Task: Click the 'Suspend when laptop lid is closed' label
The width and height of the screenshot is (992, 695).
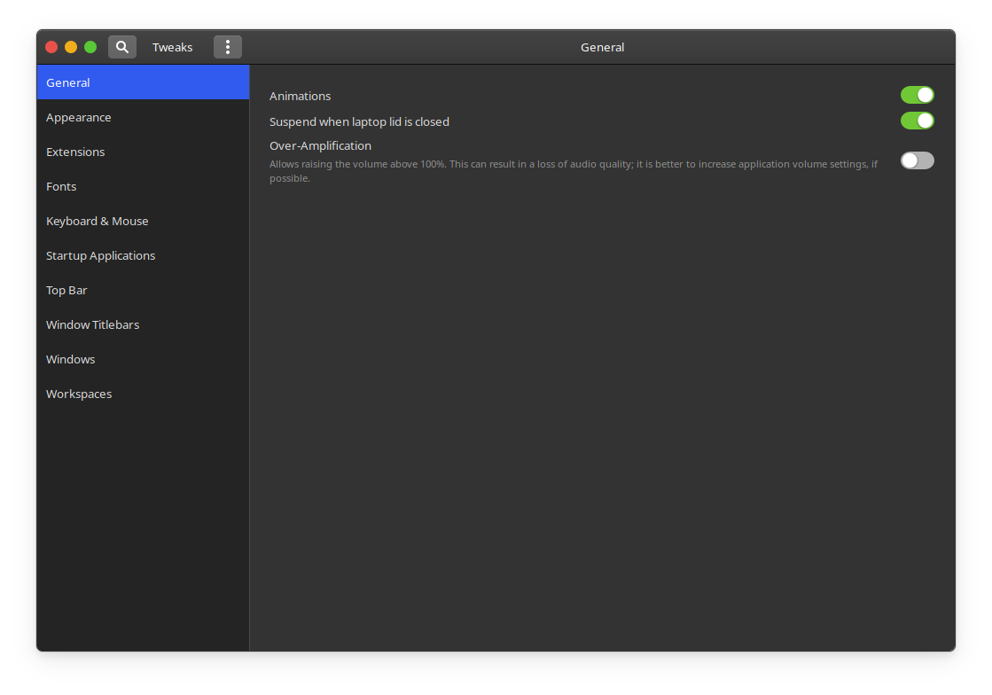Action: pos(359,121)
